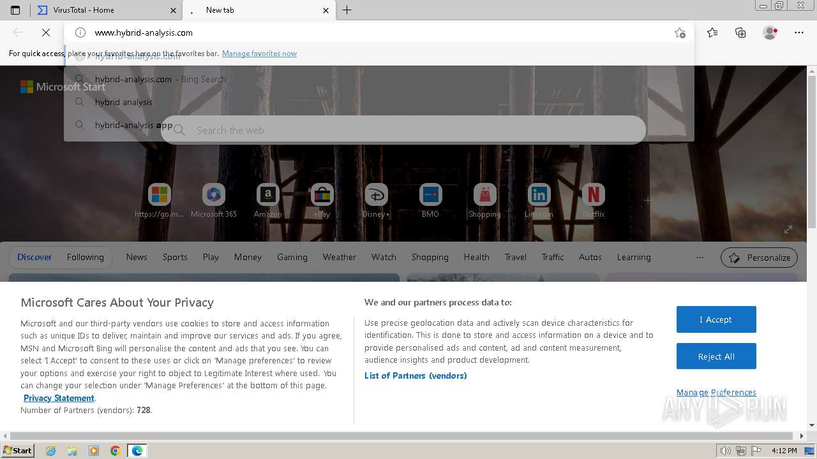
Task: Open the Money category
Action: [248, 257]
